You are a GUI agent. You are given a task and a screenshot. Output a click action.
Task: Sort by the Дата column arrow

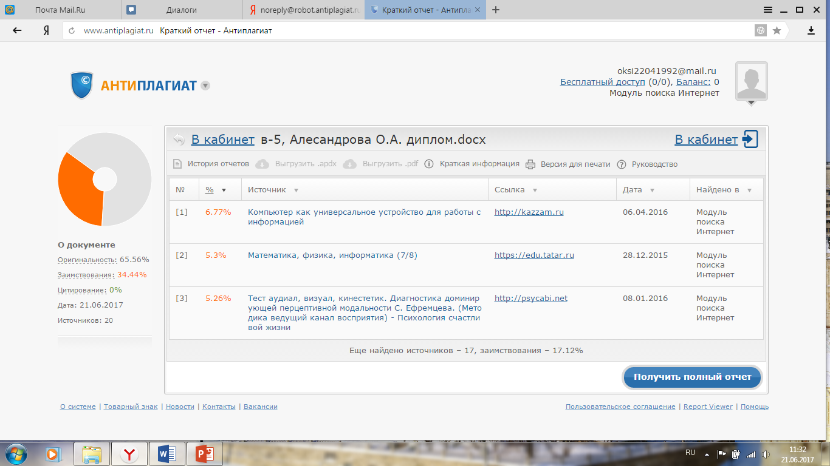(x=652, y=190)
